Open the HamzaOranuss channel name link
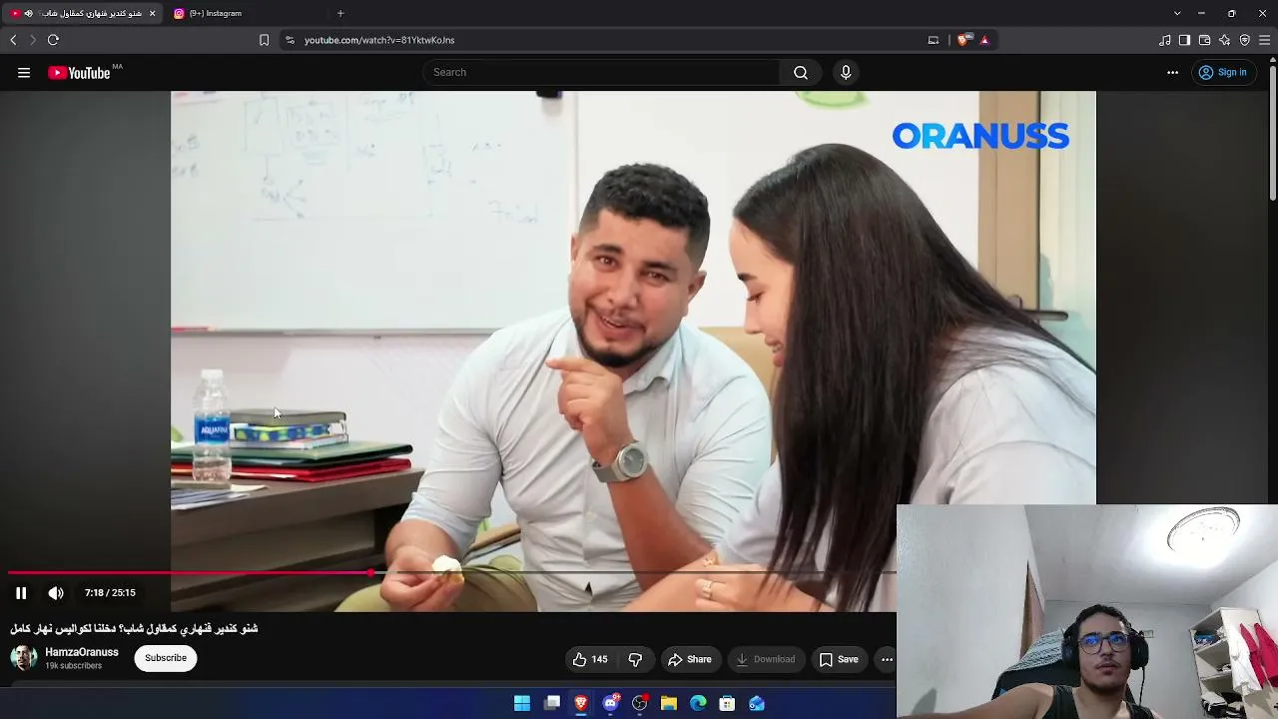Viewport: 1278px width, 719px height. 82,652
